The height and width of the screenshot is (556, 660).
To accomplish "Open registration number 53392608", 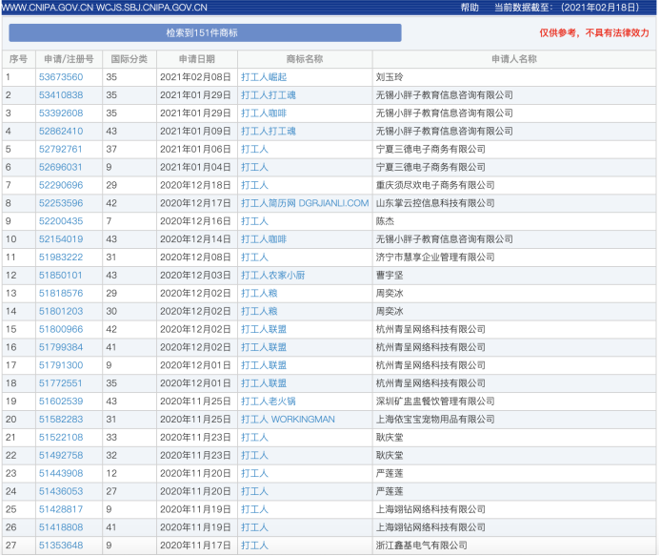I will 61,113.
